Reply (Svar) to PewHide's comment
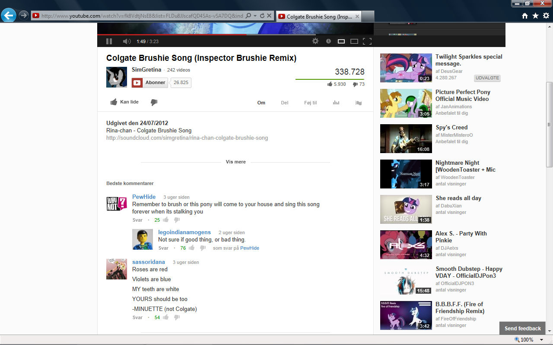 [137, 220]
